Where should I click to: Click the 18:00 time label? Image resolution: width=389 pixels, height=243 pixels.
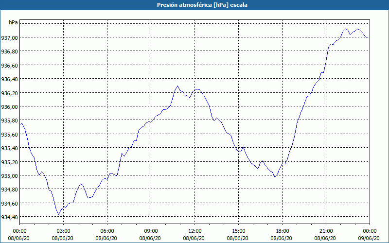(283, 231)
